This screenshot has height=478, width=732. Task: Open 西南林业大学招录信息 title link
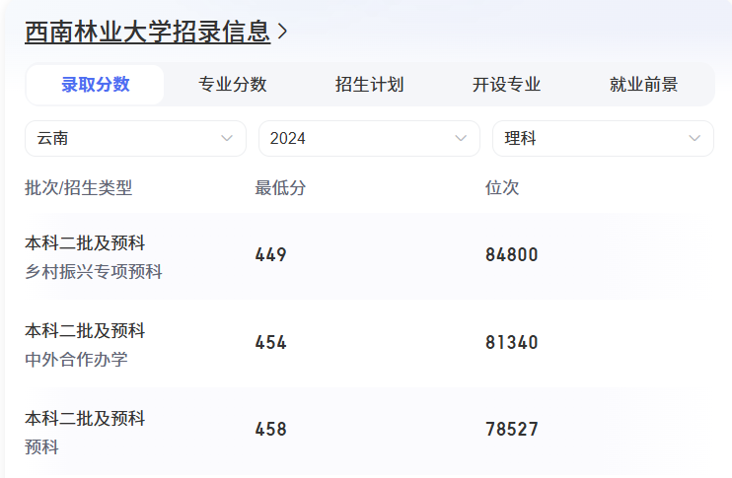[x=148, y=32]
